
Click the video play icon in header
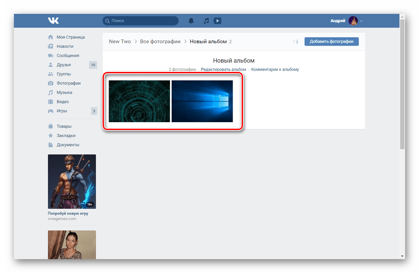pos(217,21)
